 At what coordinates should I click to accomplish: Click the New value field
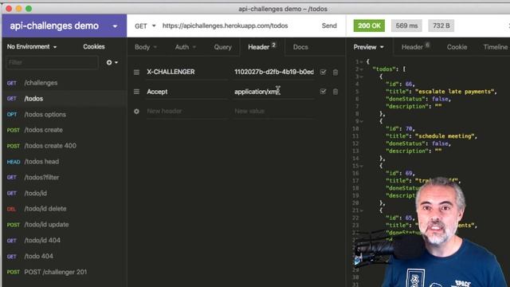pos(274,112)
